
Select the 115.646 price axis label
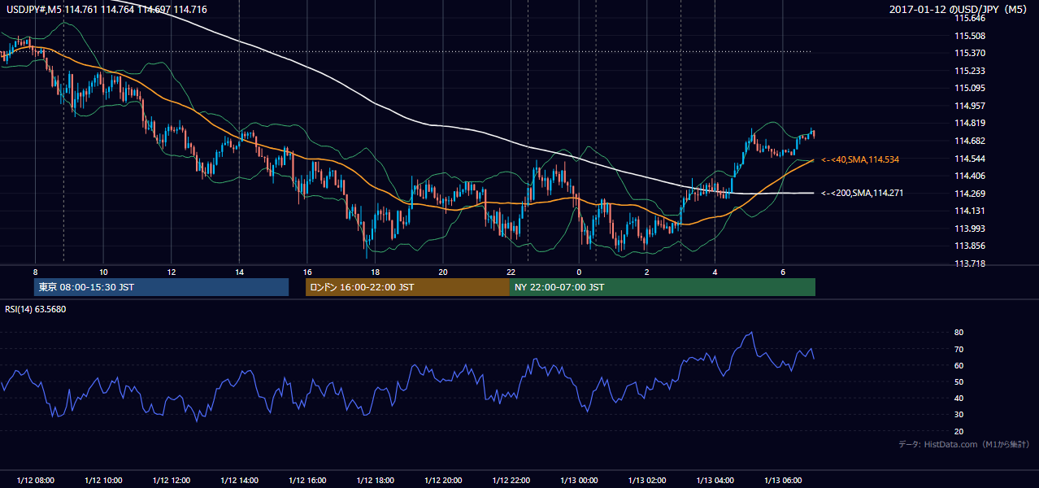point(969,18)
